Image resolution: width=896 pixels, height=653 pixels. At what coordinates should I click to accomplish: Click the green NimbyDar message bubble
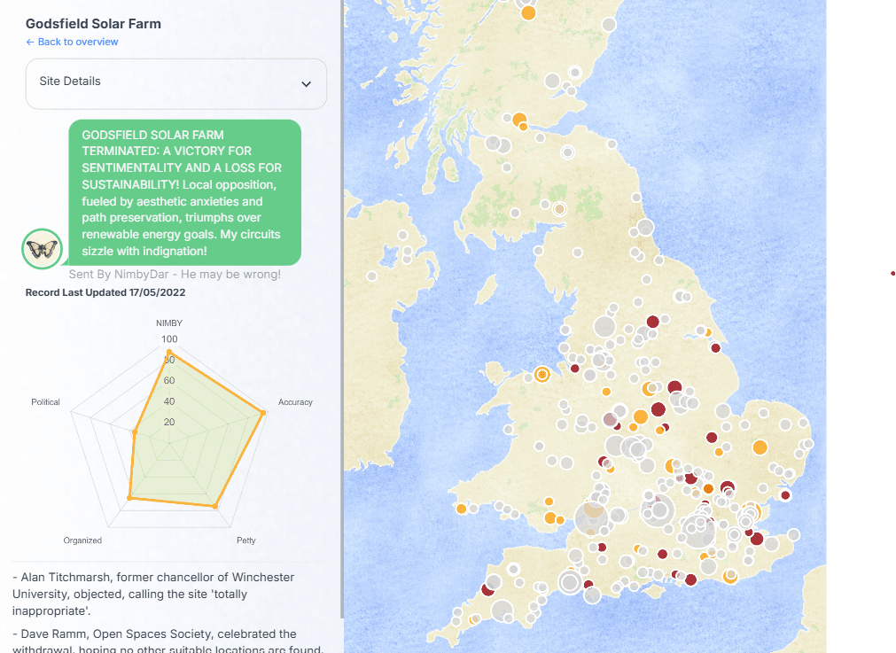(x=185, y=192)
